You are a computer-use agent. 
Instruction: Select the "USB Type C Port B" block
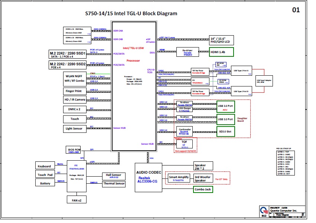click(241, 91)
